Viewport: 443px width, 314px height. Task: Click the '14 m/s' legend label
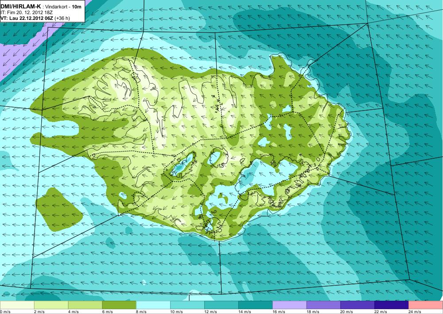point(245,312)
